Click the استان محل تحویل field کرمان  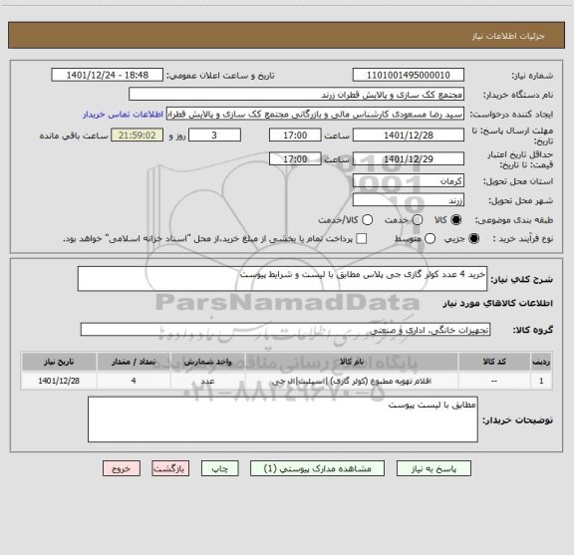click(x=409, y=181)
